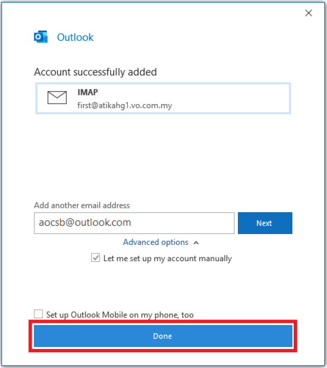This screenshot has height=368, width=327.
Task: Select the added IMAP account card
Action: click(x=163, y=98)
